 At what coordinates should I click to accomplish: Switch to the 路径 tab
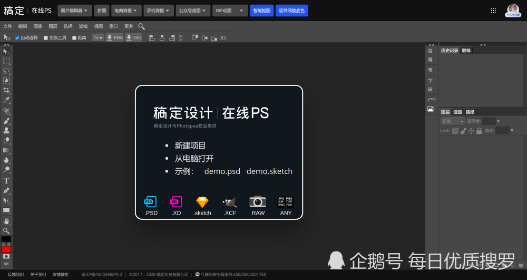[470, 112]
